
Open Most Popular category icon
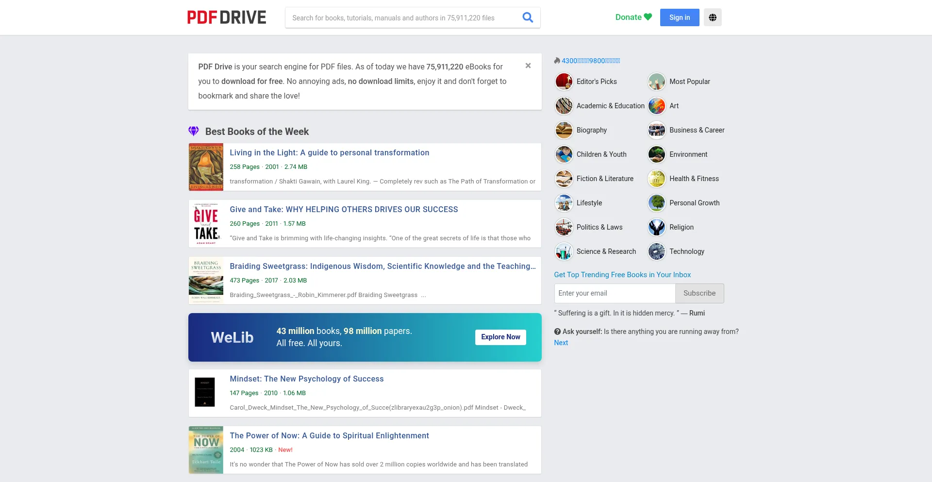pos(657,82)
